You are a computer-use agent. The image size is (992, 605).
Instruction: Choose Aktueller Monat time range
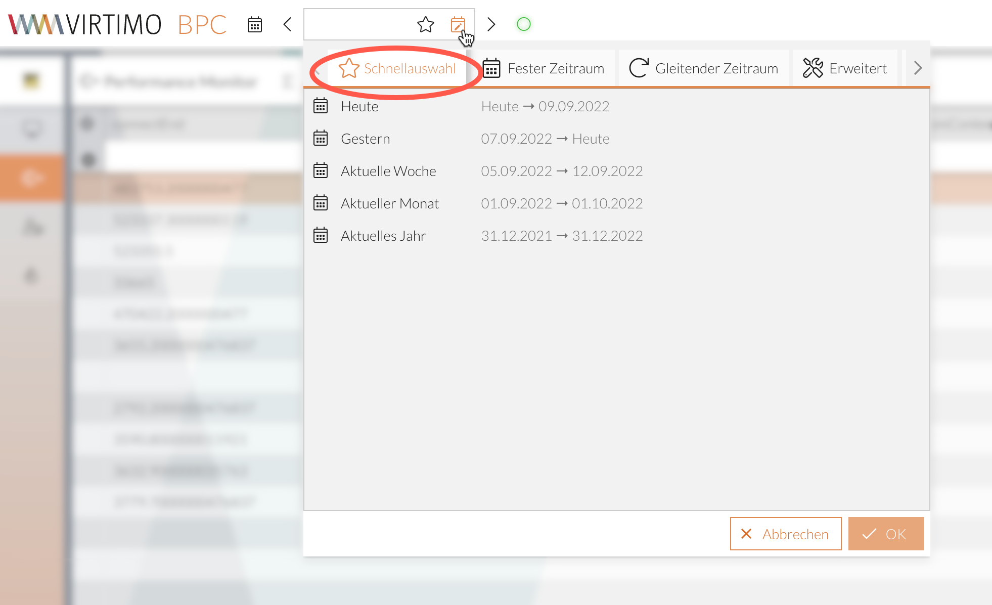pos(389,203)
